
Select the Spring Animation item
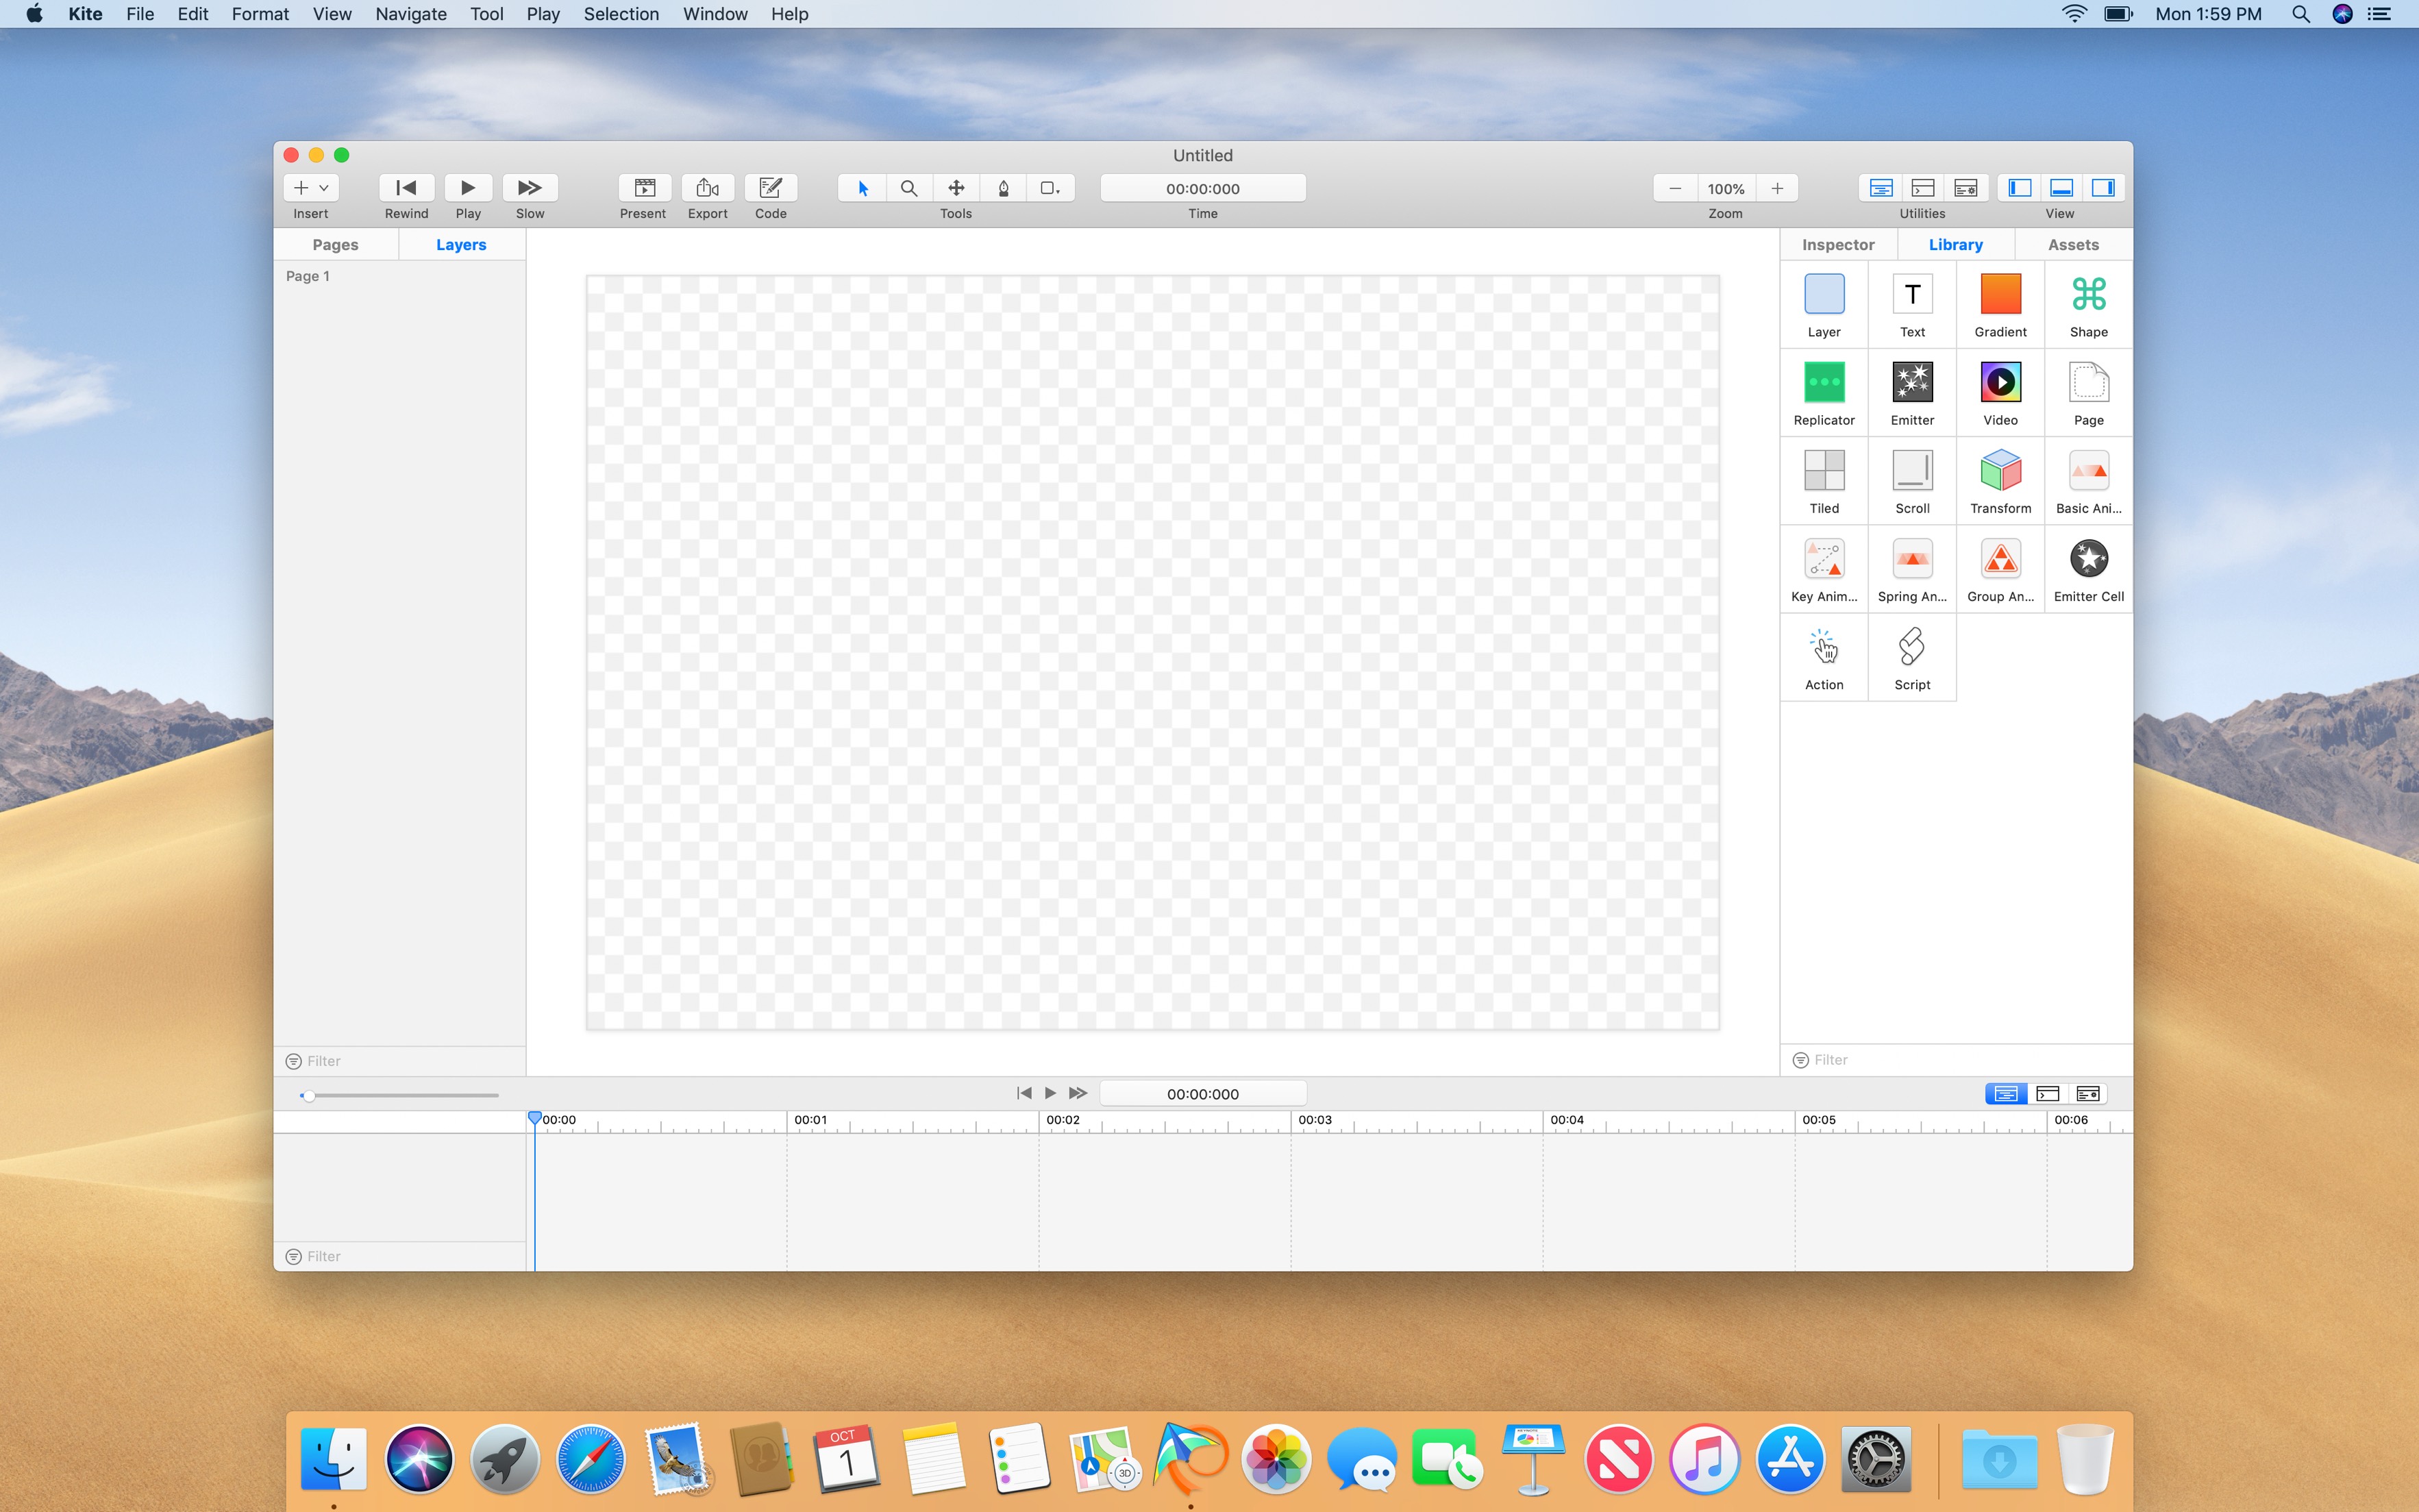tap(1912, 569)
